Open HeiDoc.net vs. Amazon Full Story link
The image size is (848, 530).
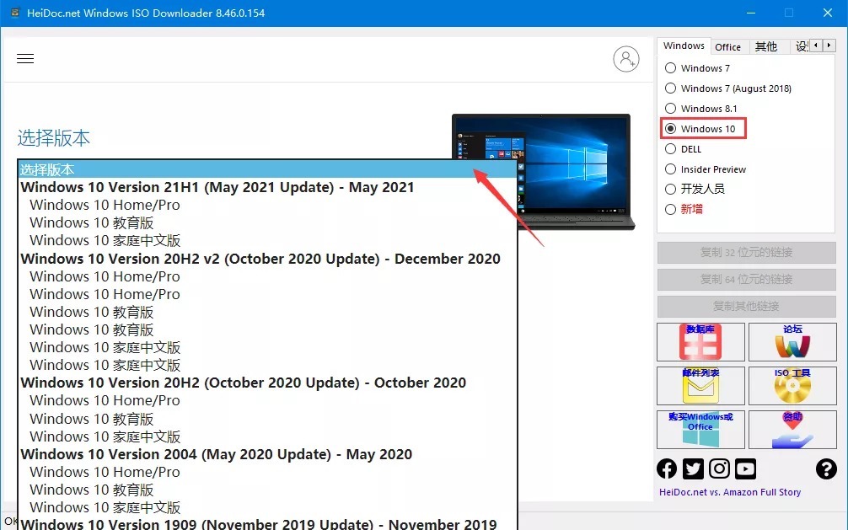[730, 492]
